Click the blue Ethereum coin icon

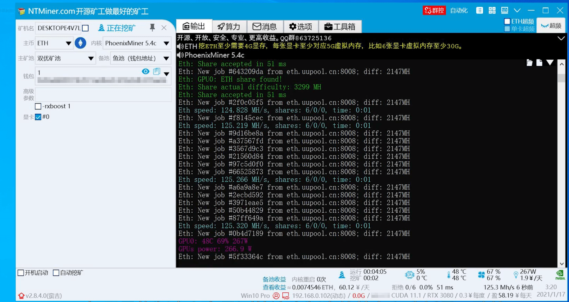[80, 43]
